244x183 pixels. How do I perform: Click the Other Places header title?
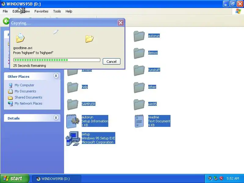coord(19,77)
